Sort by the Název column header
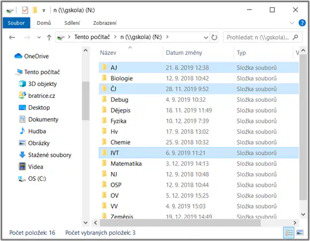The height and width of the screenshot is (241, 310). tap(108, 53)
